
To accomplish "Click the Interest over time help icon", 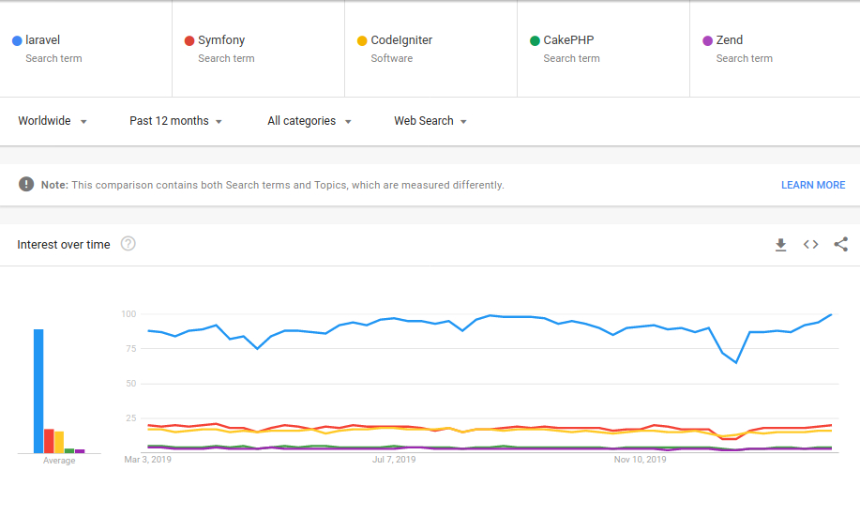I will [x=128, y=244].
